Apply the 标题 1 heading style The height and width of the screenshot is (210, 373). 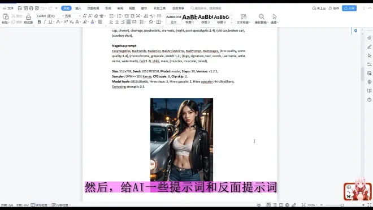click(x=189, y=19)
